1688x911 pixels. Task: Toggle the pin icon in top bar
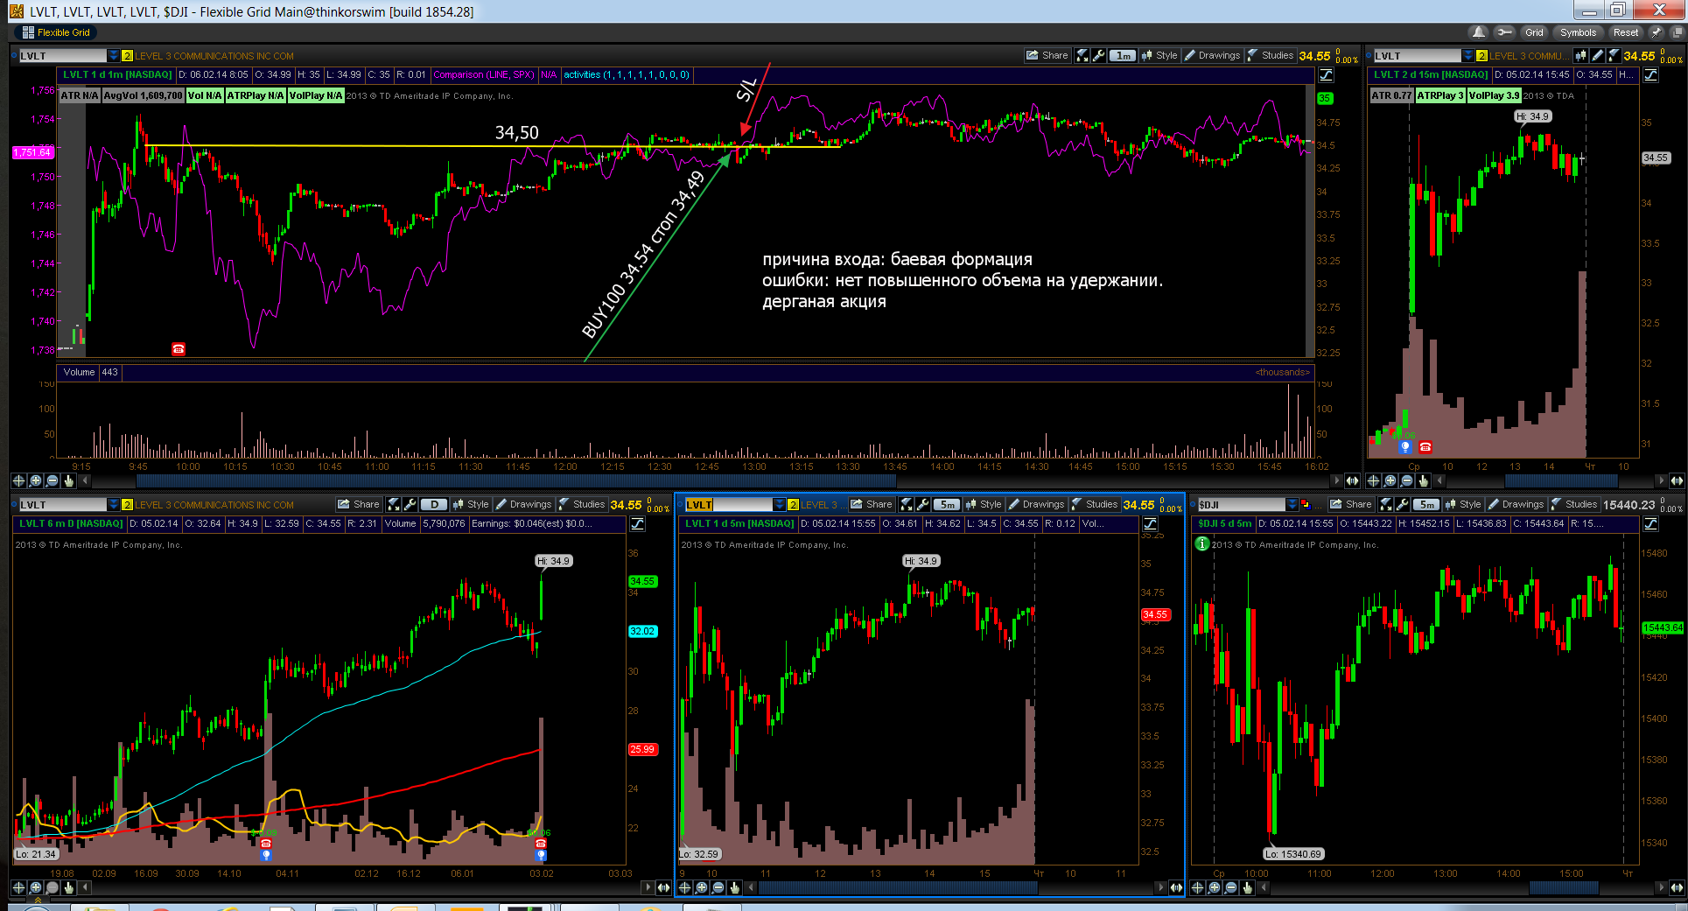1656,32
